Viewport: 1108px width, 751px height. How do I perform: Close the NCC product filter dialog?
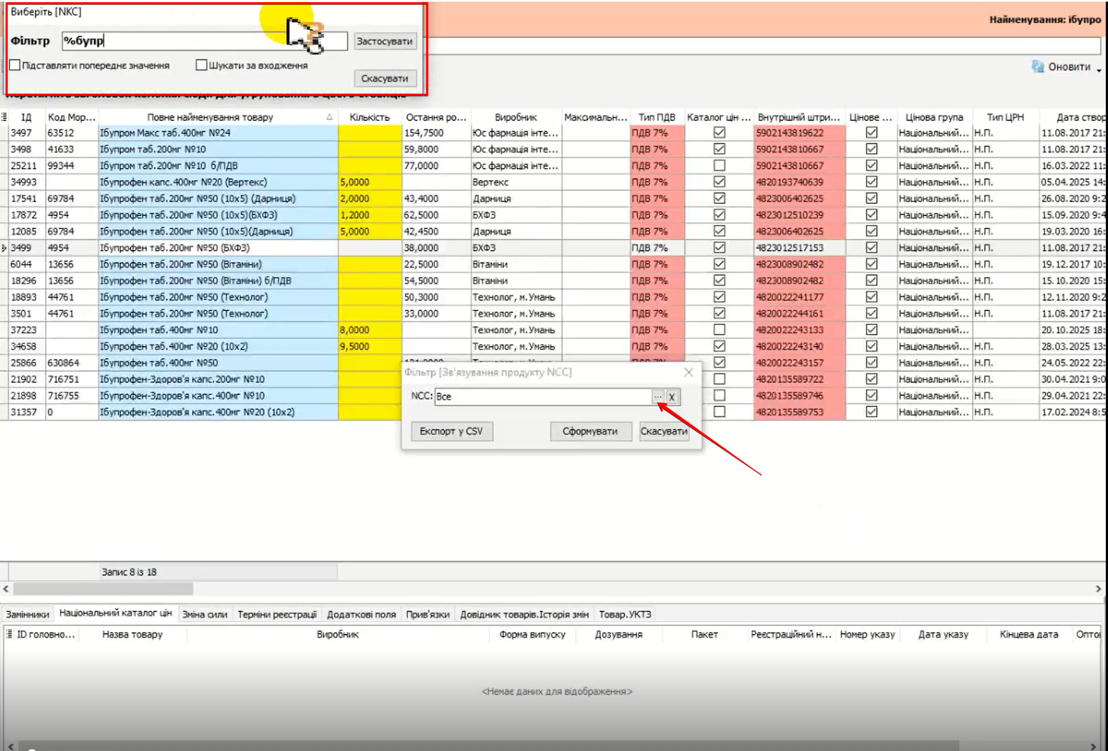pos(689,372)
